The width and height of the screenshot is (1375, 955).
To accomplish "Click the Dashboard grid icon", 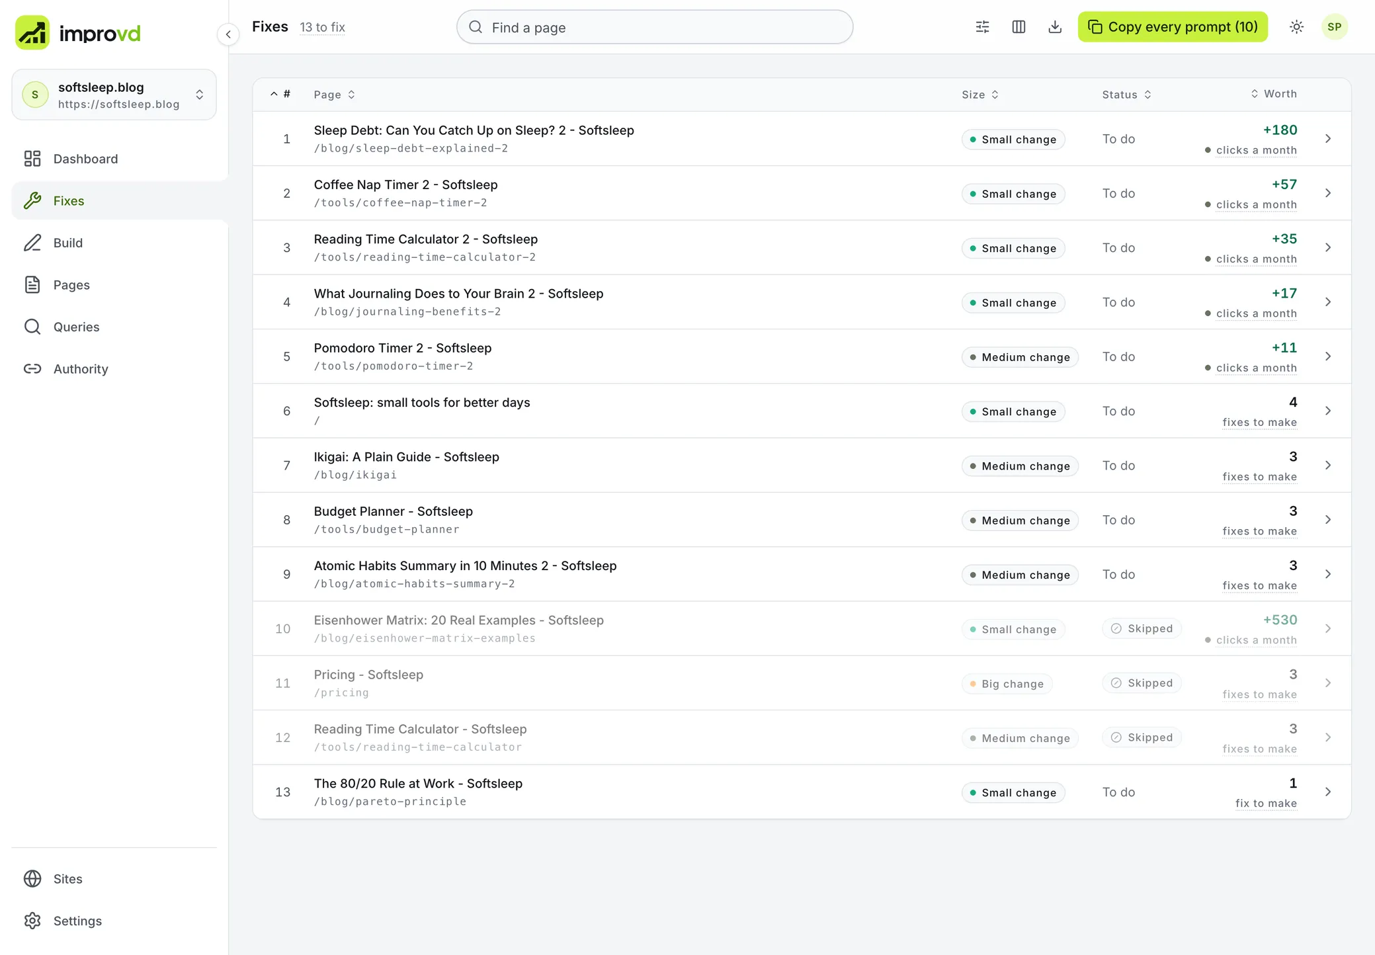I will [x=32, y=159].
